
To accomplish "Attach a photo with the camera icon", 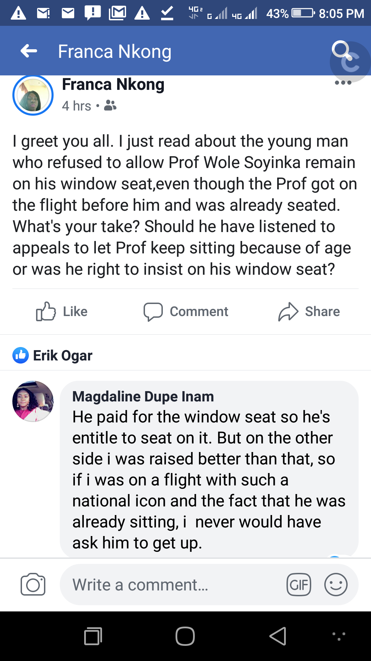I will pyautogui.click(x=33, y=585).
